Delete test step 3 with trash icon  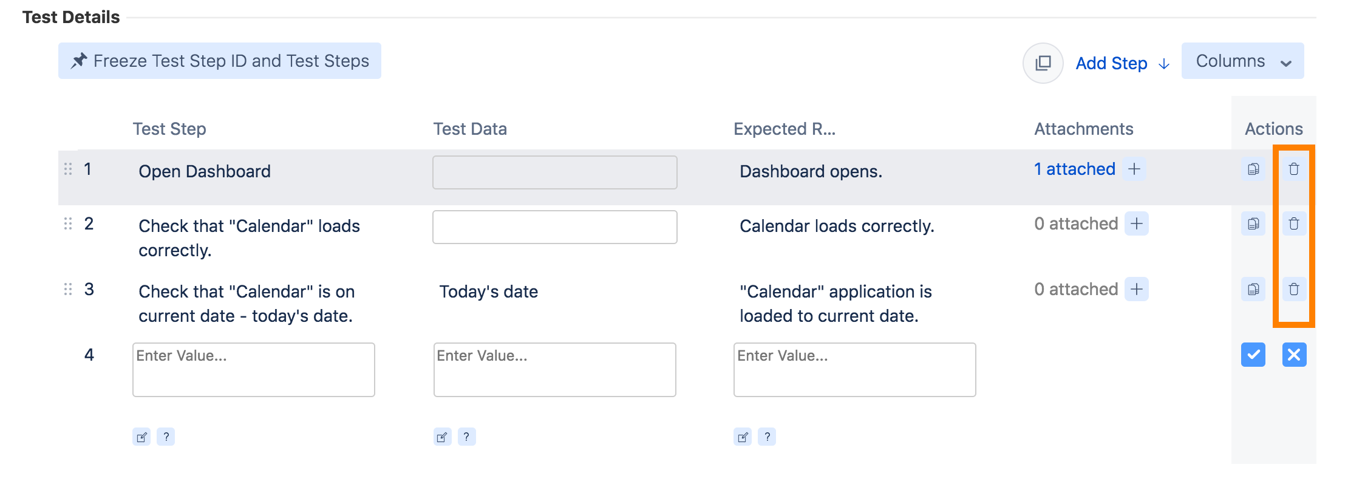coord(1294,290)
